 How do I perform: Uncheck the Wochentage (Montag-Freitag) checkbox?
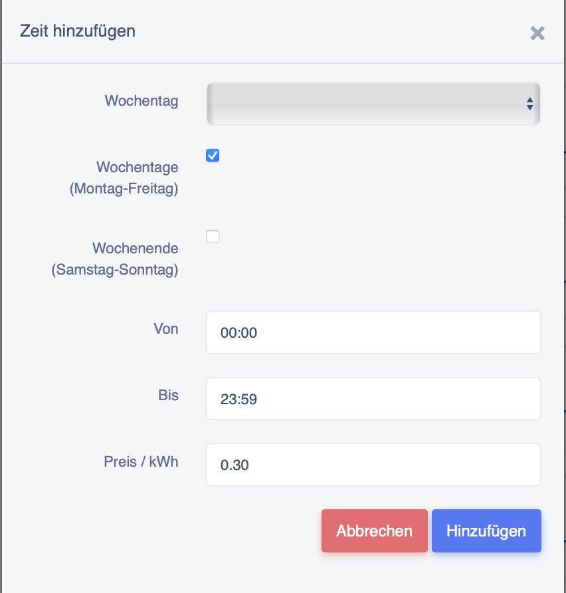coord(213,156)
